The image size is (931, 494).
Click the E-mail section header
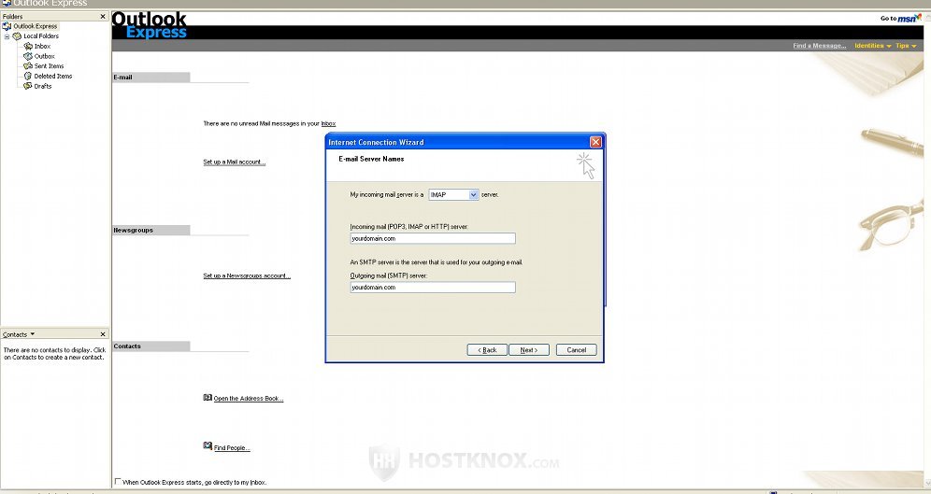tap(151, 78)
